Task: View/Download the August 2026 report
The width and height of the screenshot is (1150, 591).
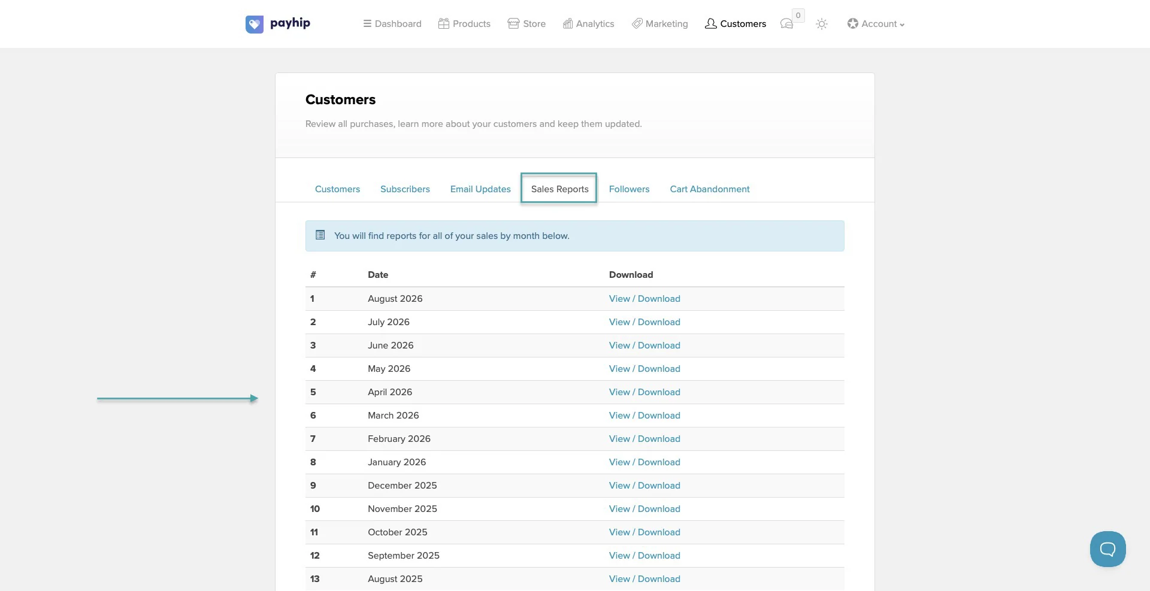Action: tap(644, 299)
